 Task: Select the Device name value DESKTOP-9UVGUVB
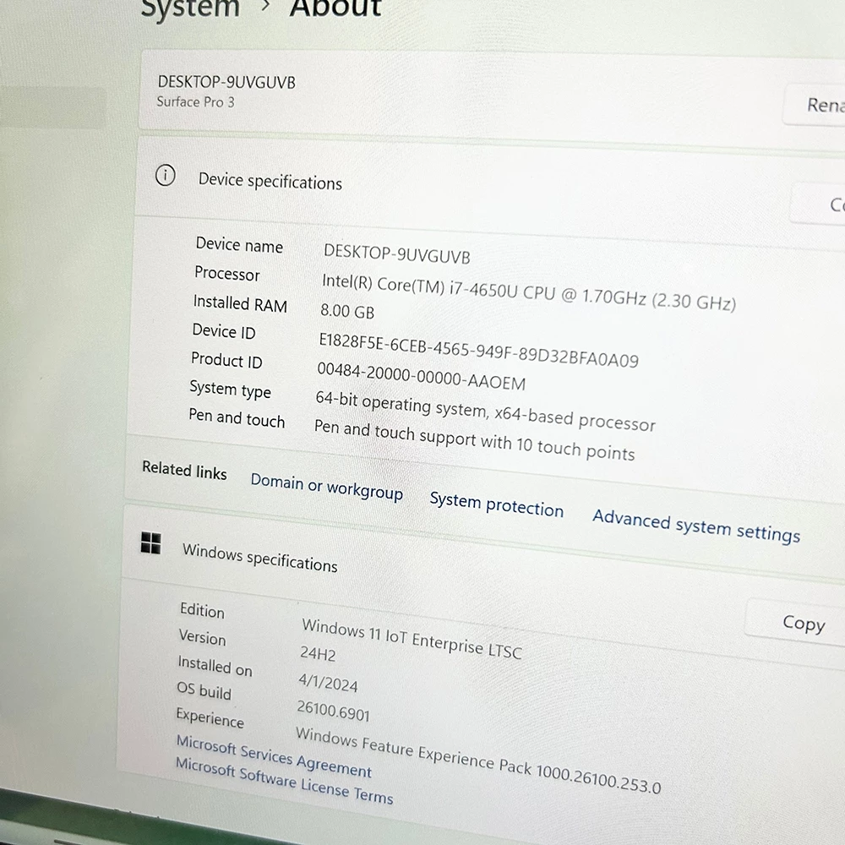396,253
